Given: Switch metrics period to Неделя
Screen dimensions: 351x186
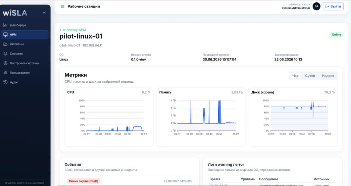Looking at the screenshot, I should (328, 76).
